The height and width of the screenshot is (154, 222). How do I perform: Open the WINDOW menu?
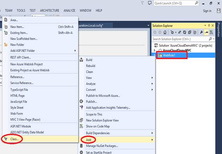tap(86, 10)
